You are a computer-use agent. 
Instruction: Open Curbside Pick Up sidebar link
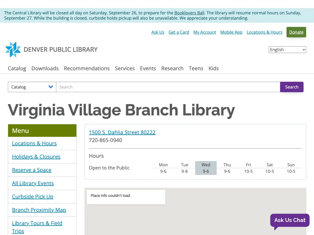click(x=32, y=197)
